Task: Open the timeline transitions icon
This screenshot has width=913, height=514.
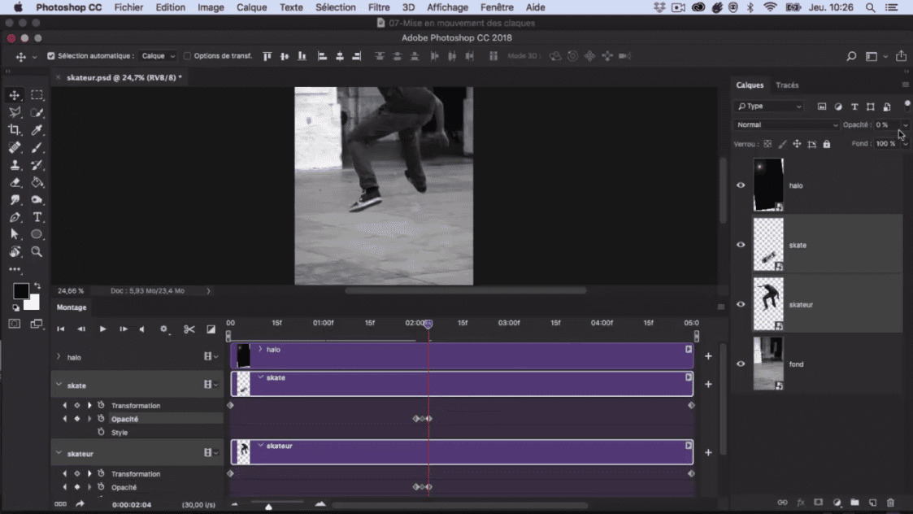Action: coord(210,329)
